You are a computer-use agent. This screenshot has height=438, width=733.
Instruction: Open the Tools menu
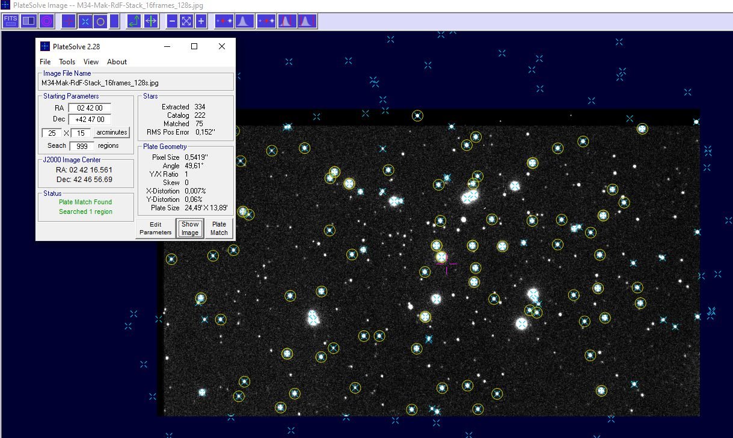pos(67,61)
